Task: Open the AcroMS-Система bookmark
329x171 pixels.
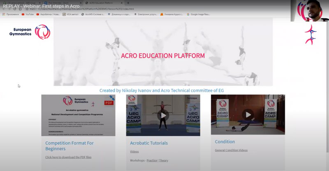Action: click(93, 14)
